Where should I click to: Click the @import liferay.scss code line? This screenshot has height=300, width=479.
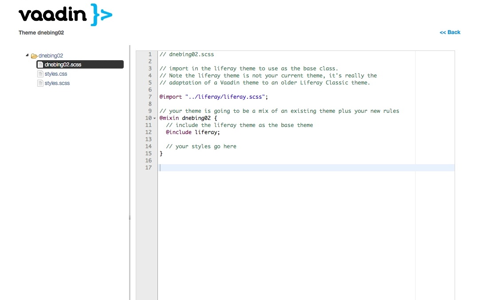pos(214,96)
